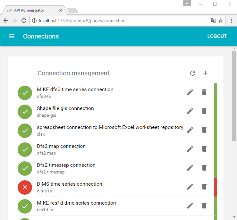Reload the browser page
237x220 pixels.
(24, 21)
